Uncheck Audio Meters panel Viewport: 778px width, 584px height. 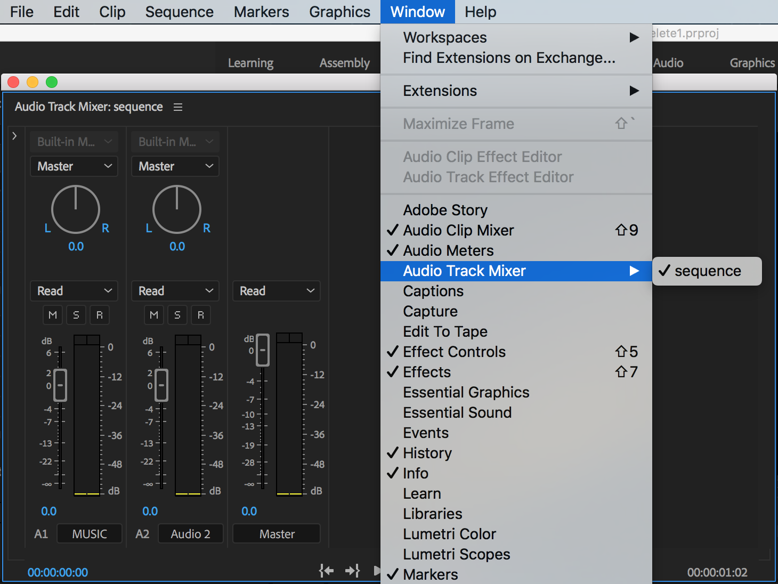click(516, 250)
